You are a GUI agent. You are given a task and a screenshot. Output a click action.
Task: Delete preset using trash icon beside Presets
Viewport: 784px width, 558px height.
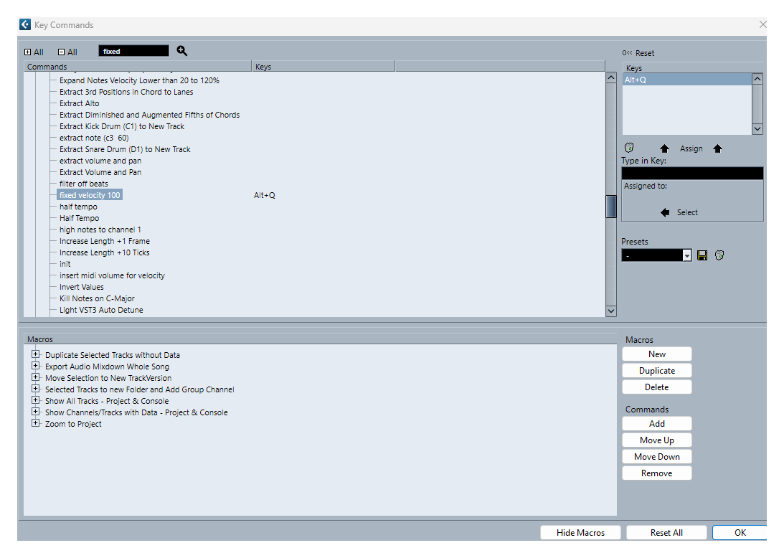719,255
